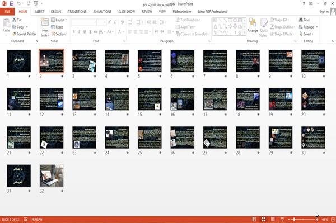Open the Align Text dropdown
Image resolution: width=336 pixels, height=223 pixels.
click(186, 27)
